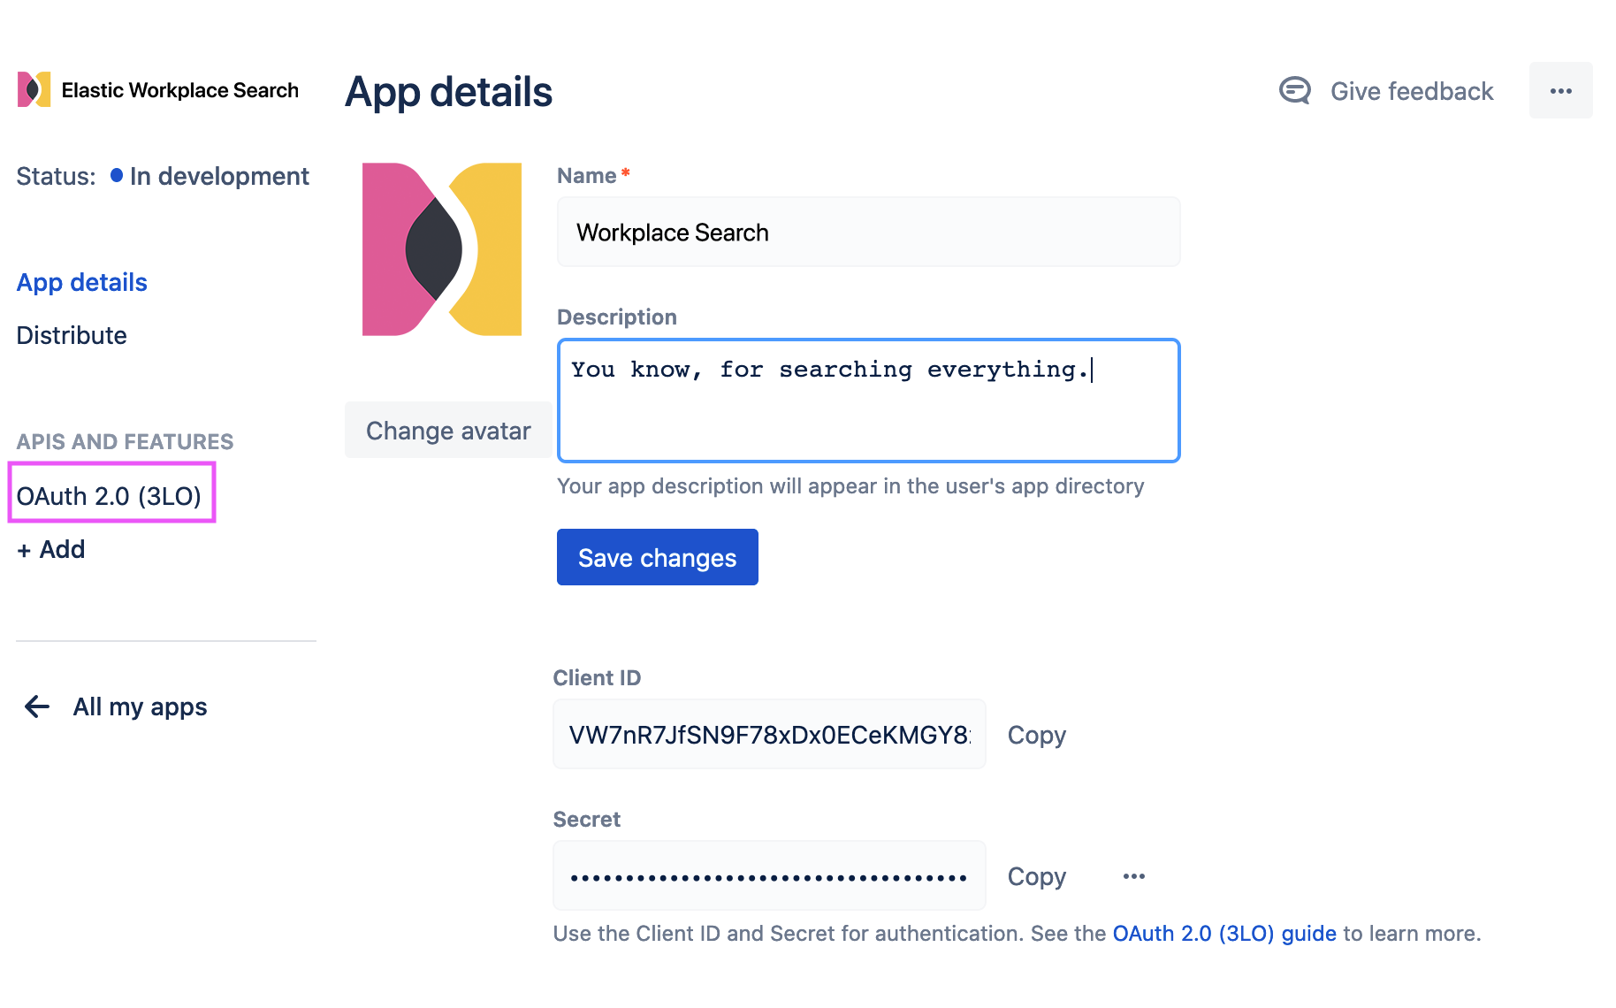Click the Client ID text field
The height and width of the screenshot is (1008, 1616).
[769, 735]
